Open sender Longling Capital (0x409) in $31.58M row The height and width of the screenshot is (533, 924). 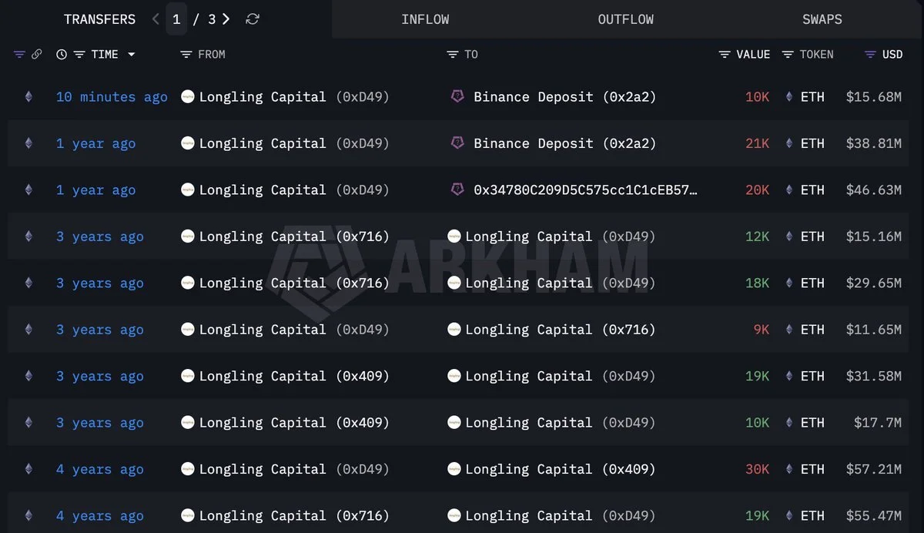[x=294, y=377]
